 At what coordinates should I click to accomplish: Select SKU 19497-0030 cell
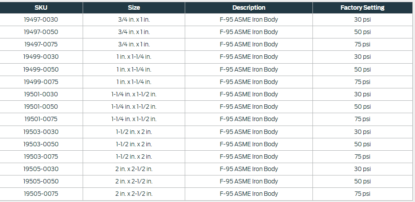pyautogui.click(x=41, y=19)
